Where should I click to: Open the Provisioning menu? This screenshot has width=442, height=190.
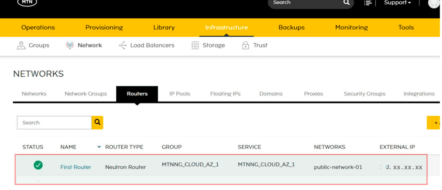coord(104,27)
